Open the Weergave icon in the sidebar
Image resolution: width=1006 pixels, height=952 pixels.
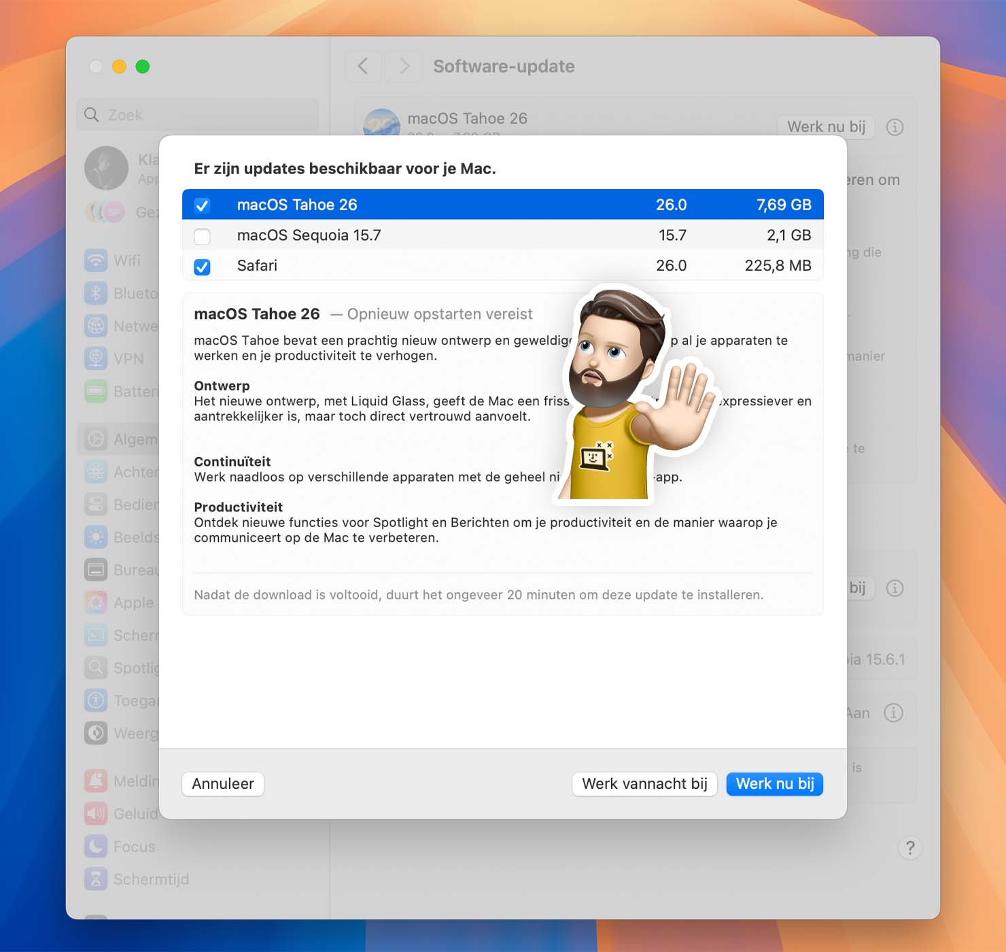pos(96,733)
